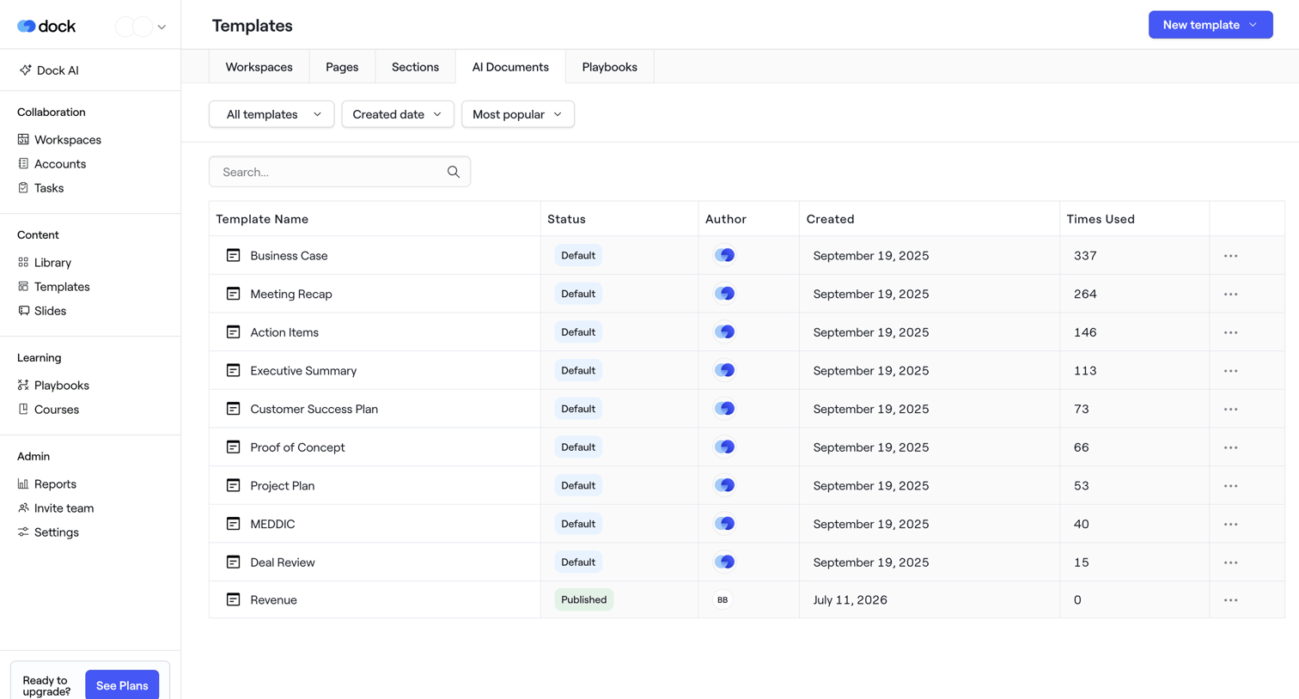
Task: Switch to the Workspaces tab
Action: point(259,67)
